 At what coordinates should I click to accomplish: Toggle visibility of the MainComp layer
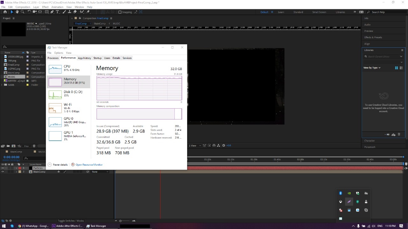(x=3, y=171)
